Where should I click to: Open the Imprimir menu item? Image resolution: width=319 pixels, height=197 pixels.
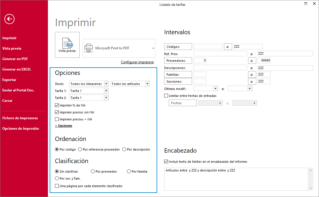pos(9,38)
